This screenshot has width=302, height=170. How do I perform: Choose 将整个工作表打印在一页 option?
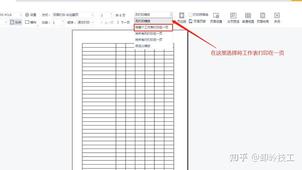tap(153, 27)
